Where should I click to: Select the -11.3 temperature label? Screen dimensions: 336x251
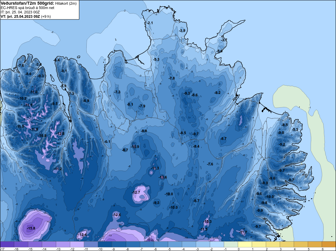[x=155, y=168]
